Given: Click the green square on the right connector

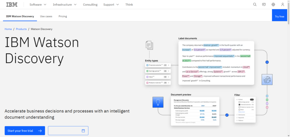Looking at the screenshot, I should coord(267,100).
